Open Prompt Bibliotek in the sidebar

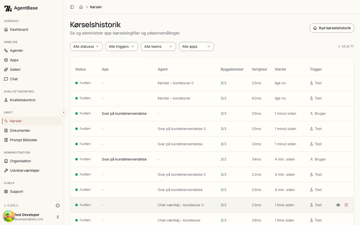32,140
